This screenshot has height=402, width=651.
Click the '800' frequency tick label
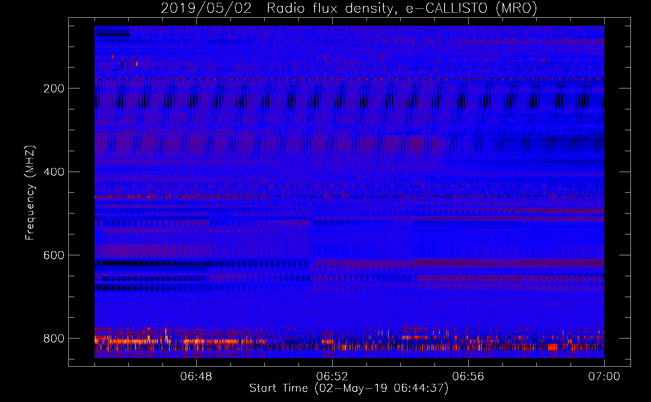pyautogui.click(x=54, y=338)
